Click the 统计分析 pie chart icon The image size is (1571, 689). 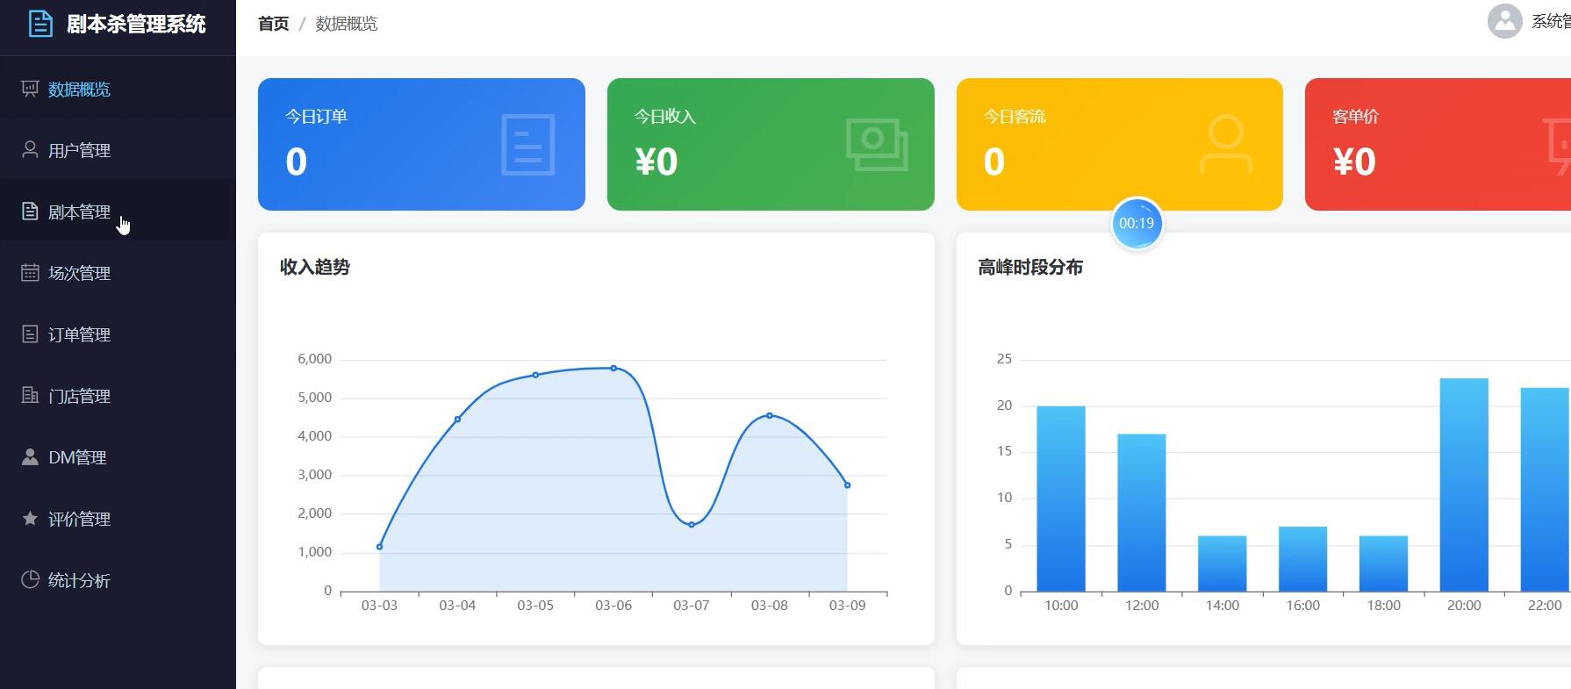[30, 580]
